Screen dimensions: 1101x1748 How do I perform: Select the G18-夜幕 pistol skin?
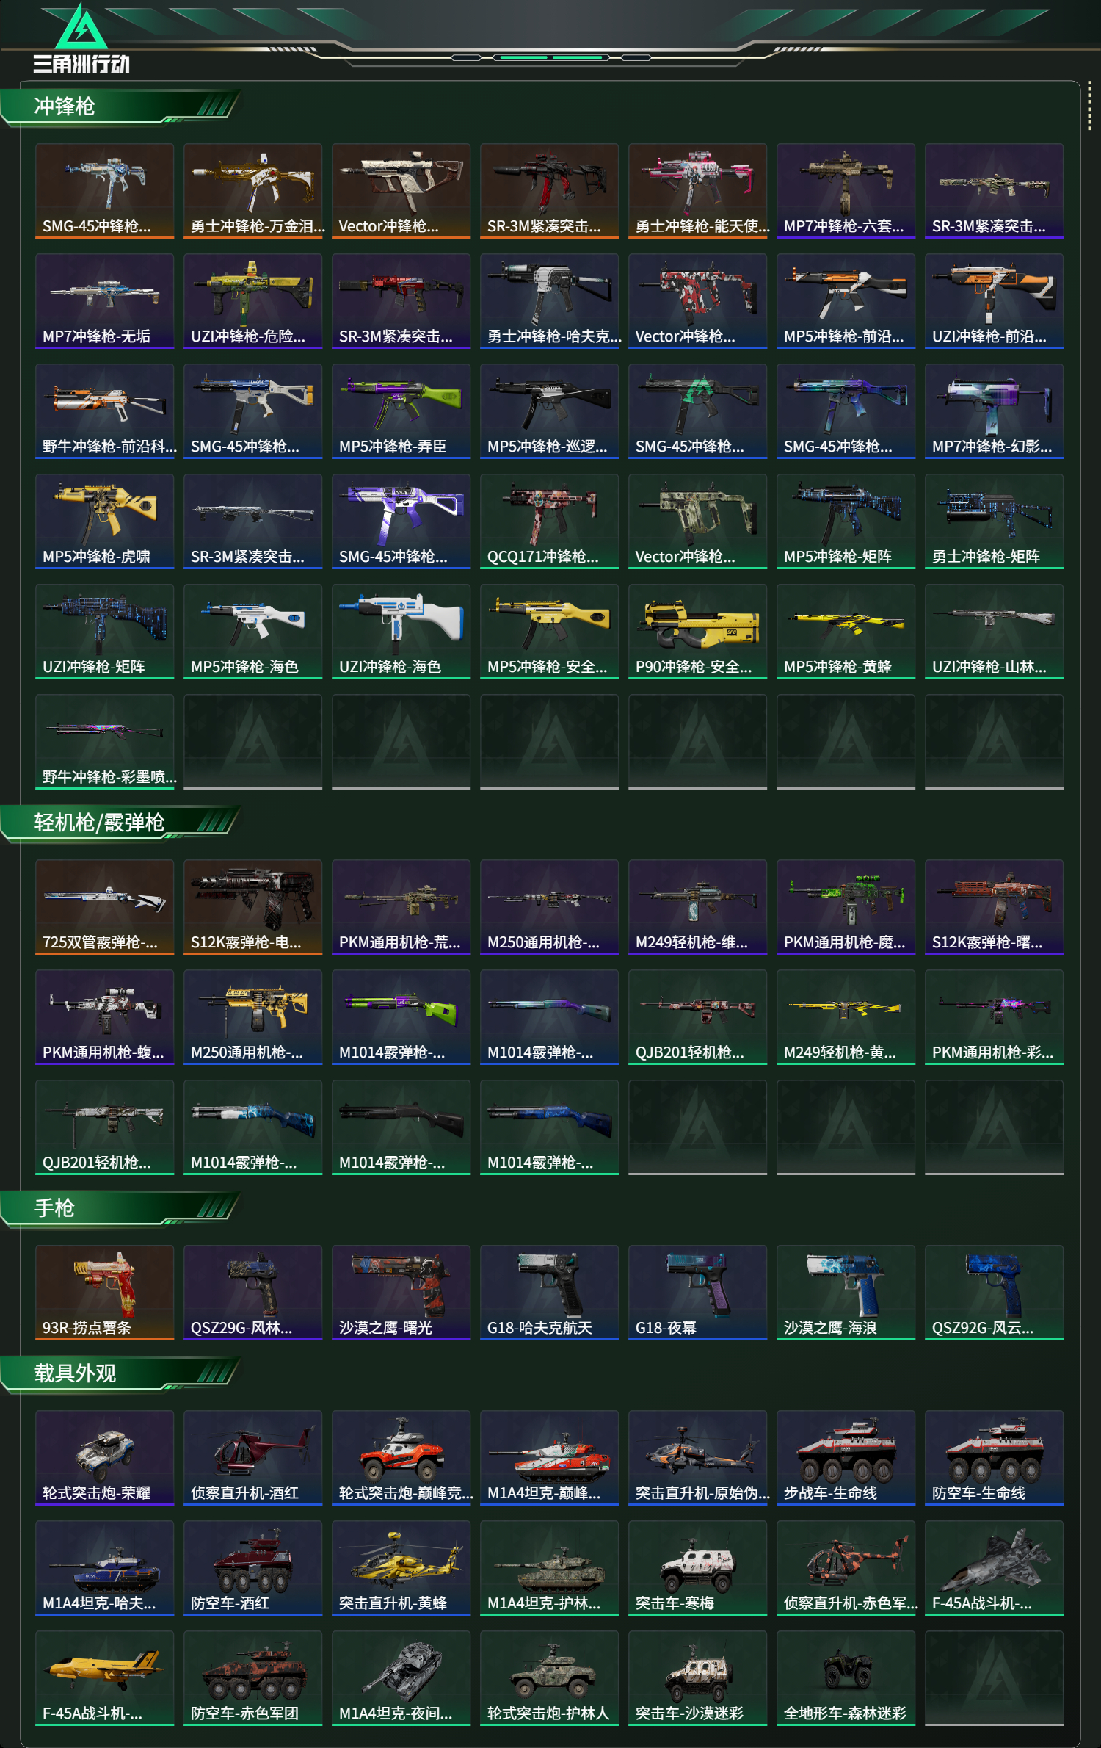click(697, 1293)
